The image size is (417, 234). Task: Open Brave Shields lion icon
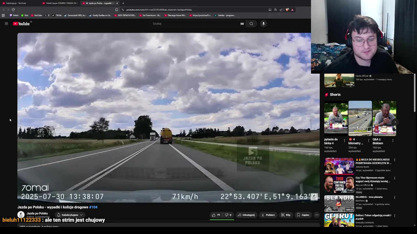287,10
